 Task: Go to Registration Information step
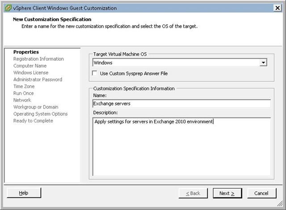(x=38, y=59)
